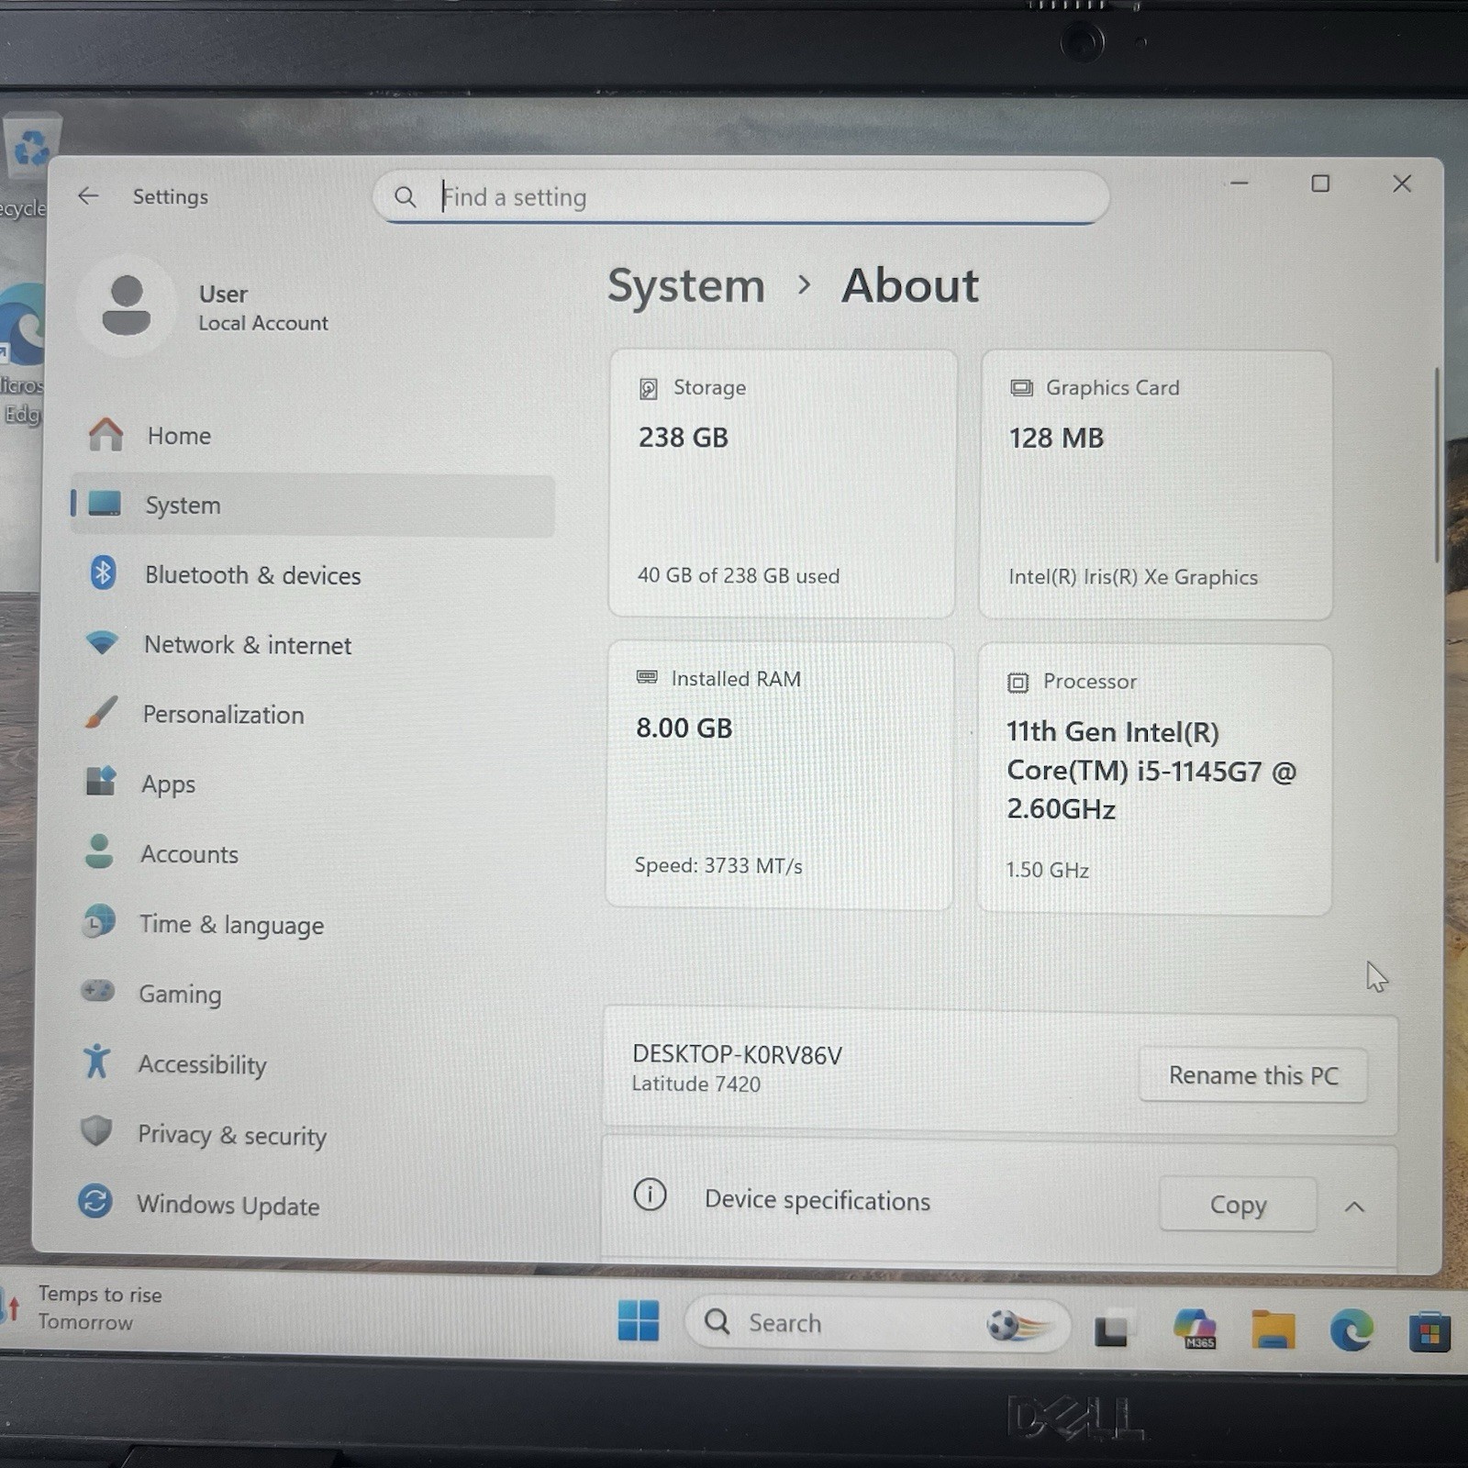Click the i5-1145G7 processor name text

click(x=1151, y=771)
